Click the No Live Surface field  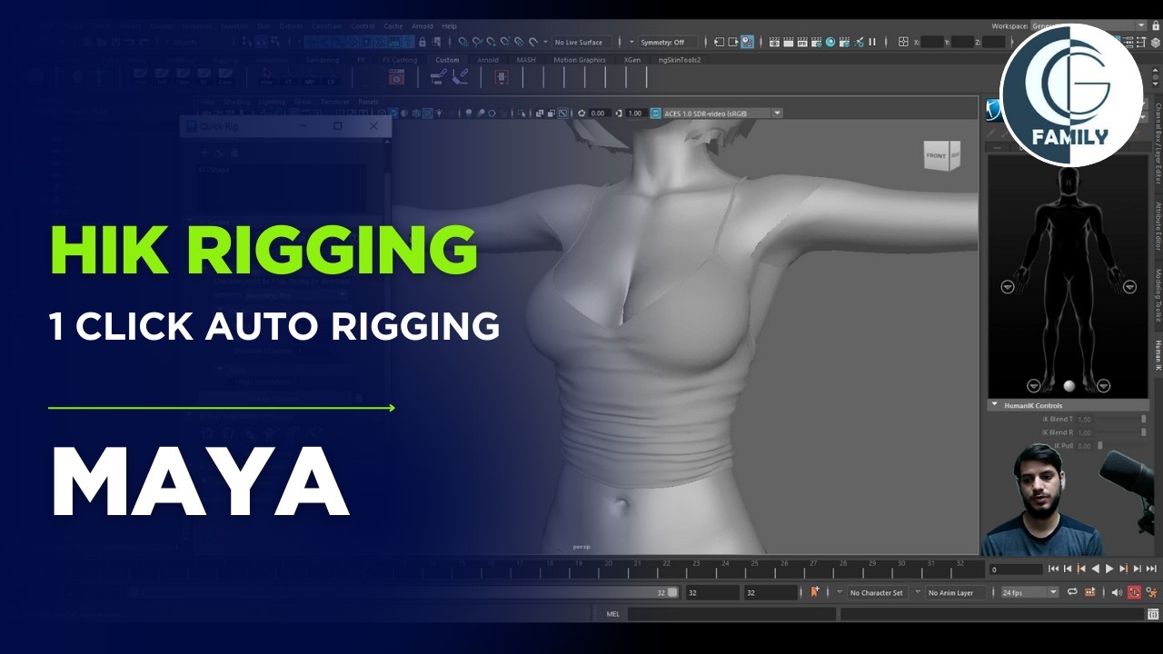[582, 42]
